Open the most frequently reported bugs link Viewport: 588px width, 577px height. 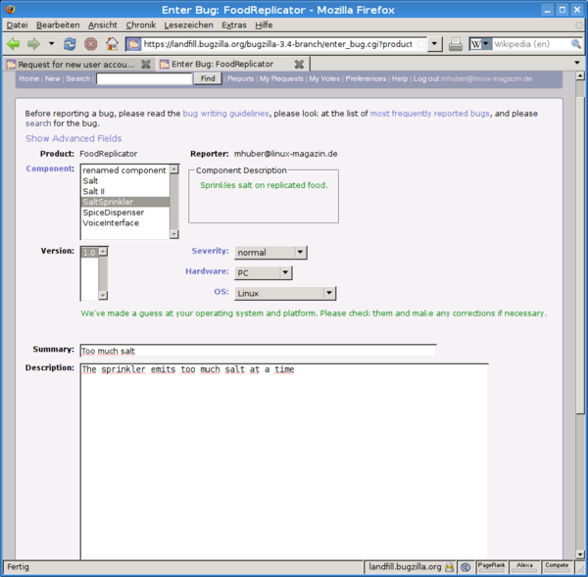[430, 114]
